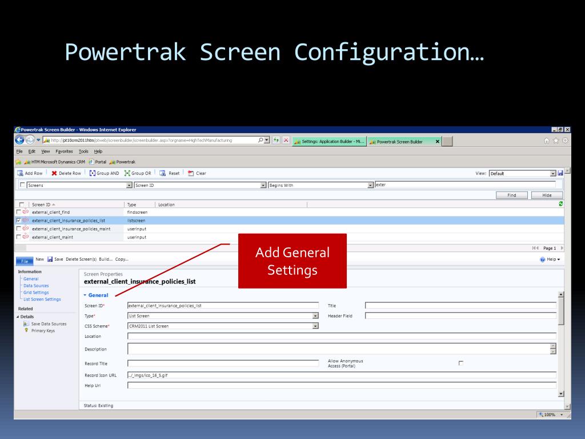Screen dimensions: 585x439
Task: Toggle the select-all checkbox in grid header
Action: tap(22, 205)
